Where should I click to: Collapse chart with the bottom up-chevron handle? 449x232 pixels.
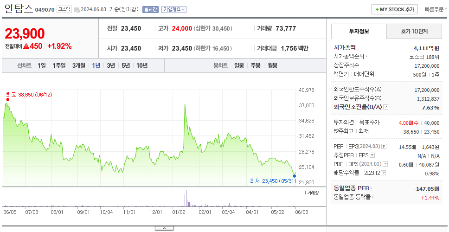click(x=164, y=229)
